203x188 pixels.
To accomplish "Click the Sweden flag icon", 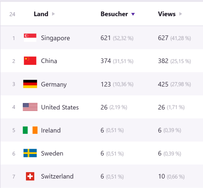I will pos(30,153).
